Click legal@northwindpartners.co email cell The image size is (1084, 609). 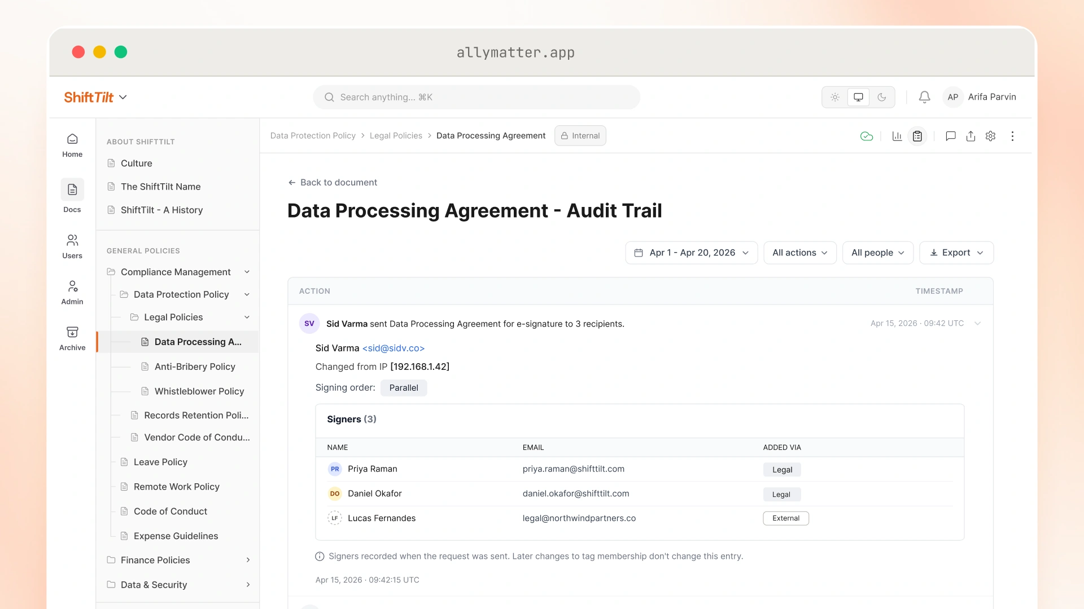579,518
